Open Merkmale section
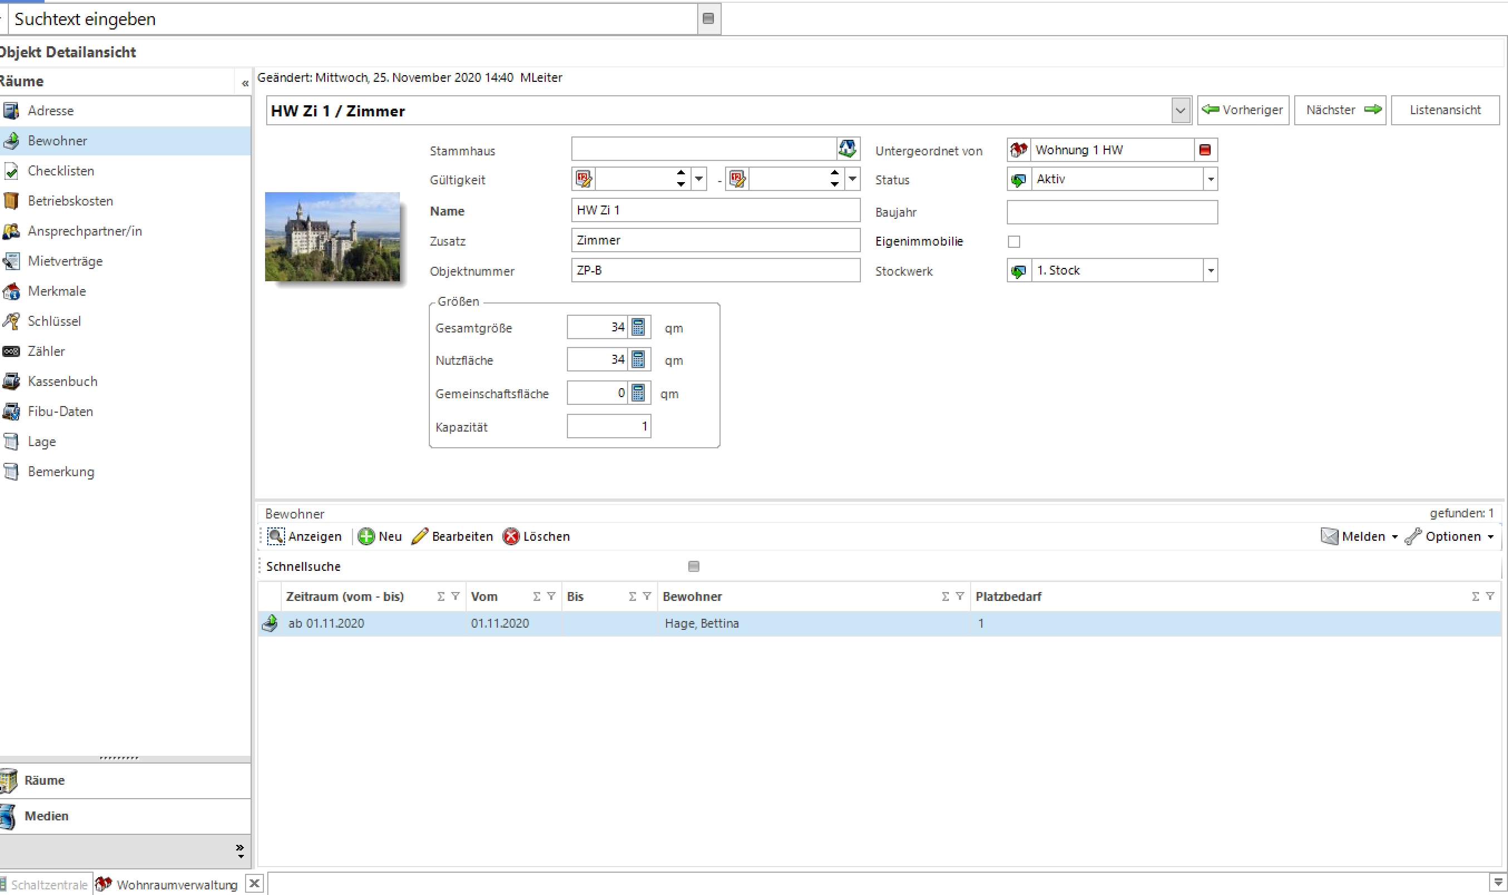 pos(125,291)
